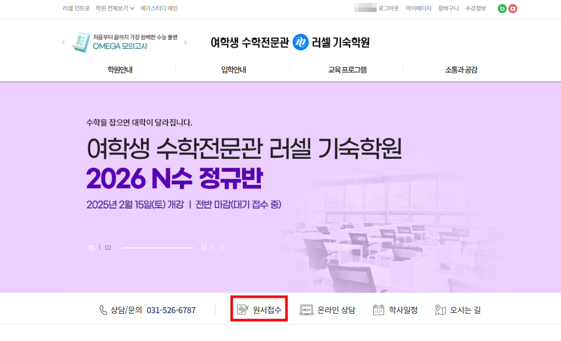This screenshot has width=561, height=341.
Task: Click 로그아웃 to sign out
Action: [389, 8]
